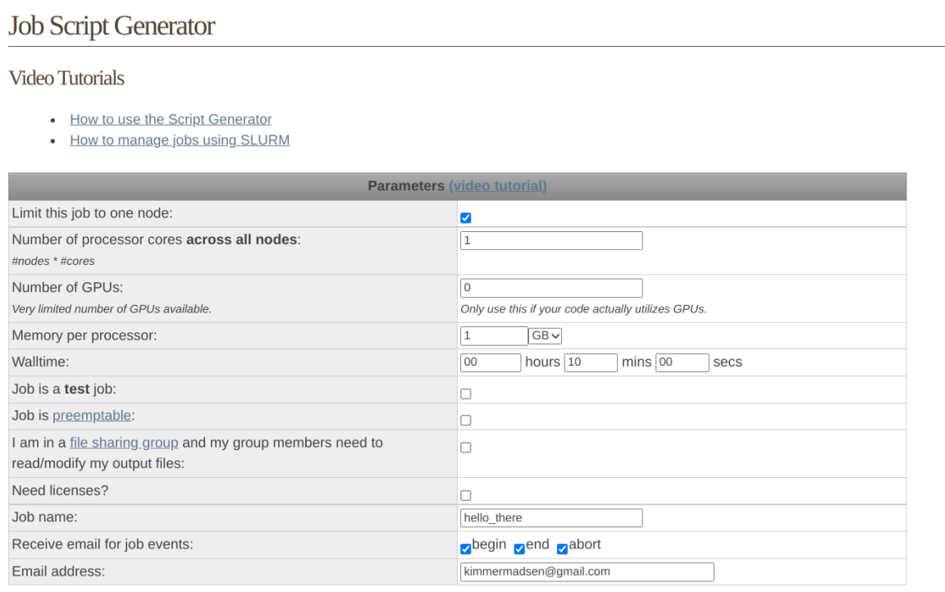
Task: Open the Parameters video tutorial link
Action: (x=498, y=186)
